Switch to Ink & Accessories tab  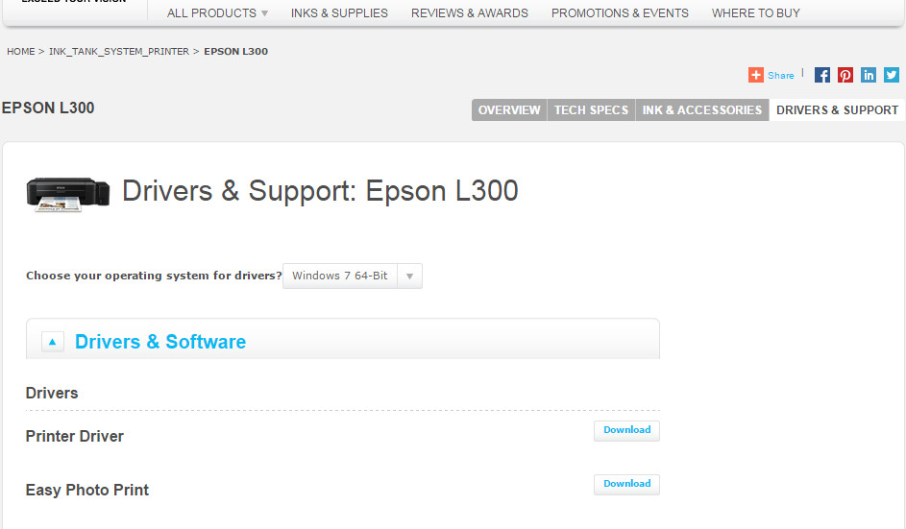tap(702, 109)
